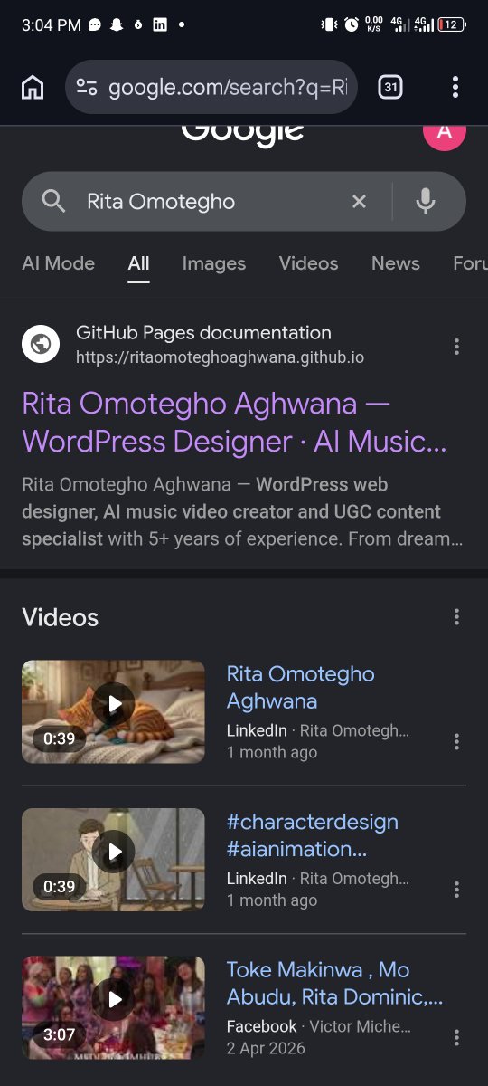The width and height of the screenshot is (488, 1086).
Task: Tap GitHub Pages documentation site name
Action: [x=203, y=333]
